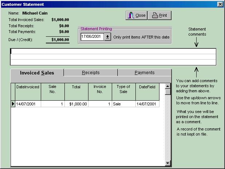Screen dimensions: 225x169
Task: Switch to the Receipts tab
Action: [91, 73]
